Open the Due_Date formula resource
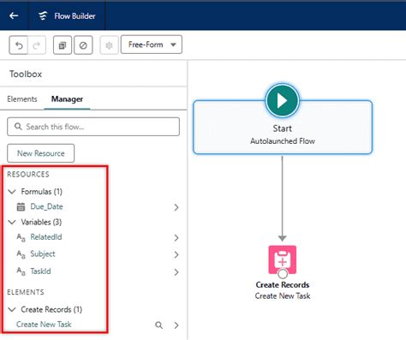 point(46,206)
